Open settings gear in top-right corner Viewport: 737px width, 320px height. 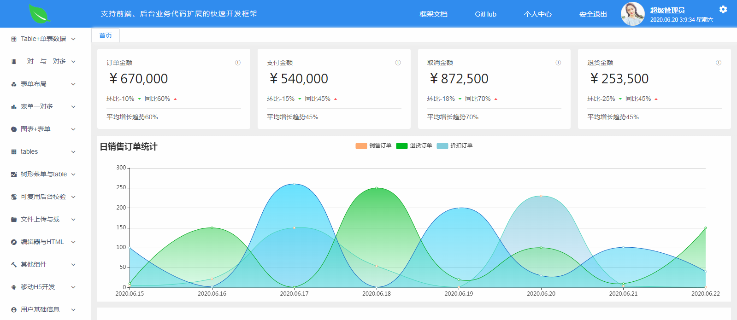point(723,9)
